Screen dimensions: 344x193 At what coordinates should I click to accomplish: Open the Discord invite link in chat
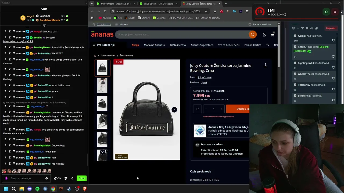pos(18,41)
